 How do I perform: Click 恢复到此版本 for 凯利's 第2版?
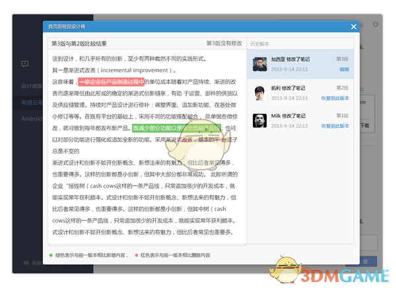click(x=335, y=98)
